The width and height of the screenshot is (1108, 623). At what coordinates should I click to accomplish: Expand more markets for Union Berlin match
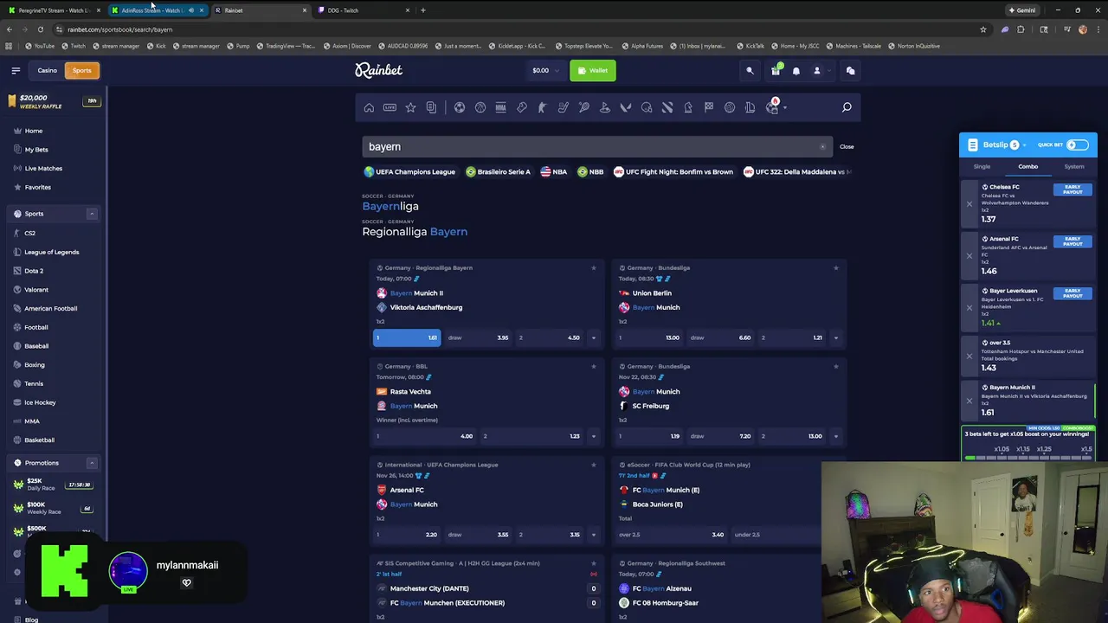click(x=835, y=337)
